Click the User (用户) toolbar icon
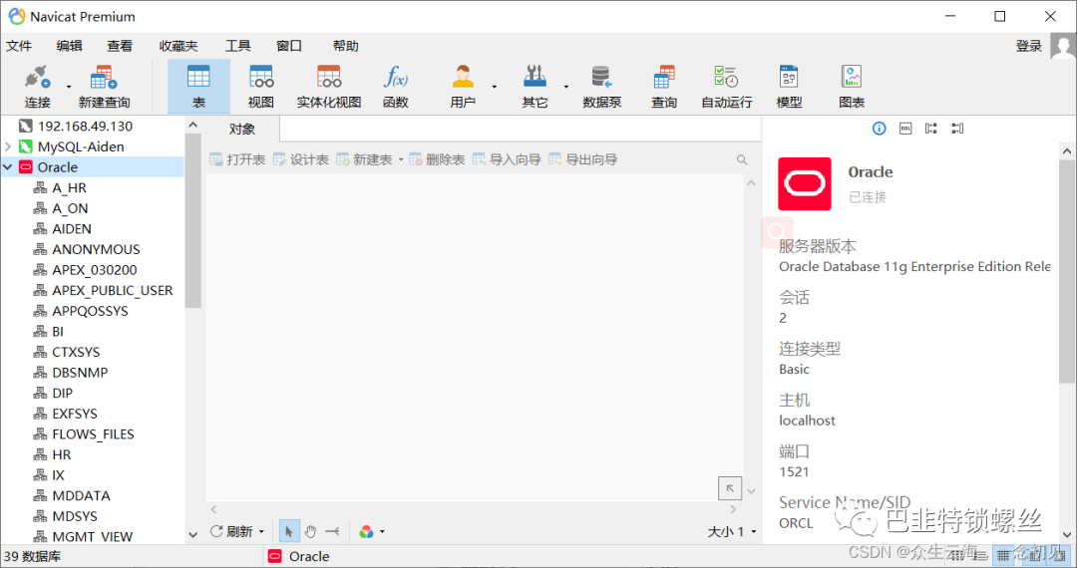 pos(463,87)
